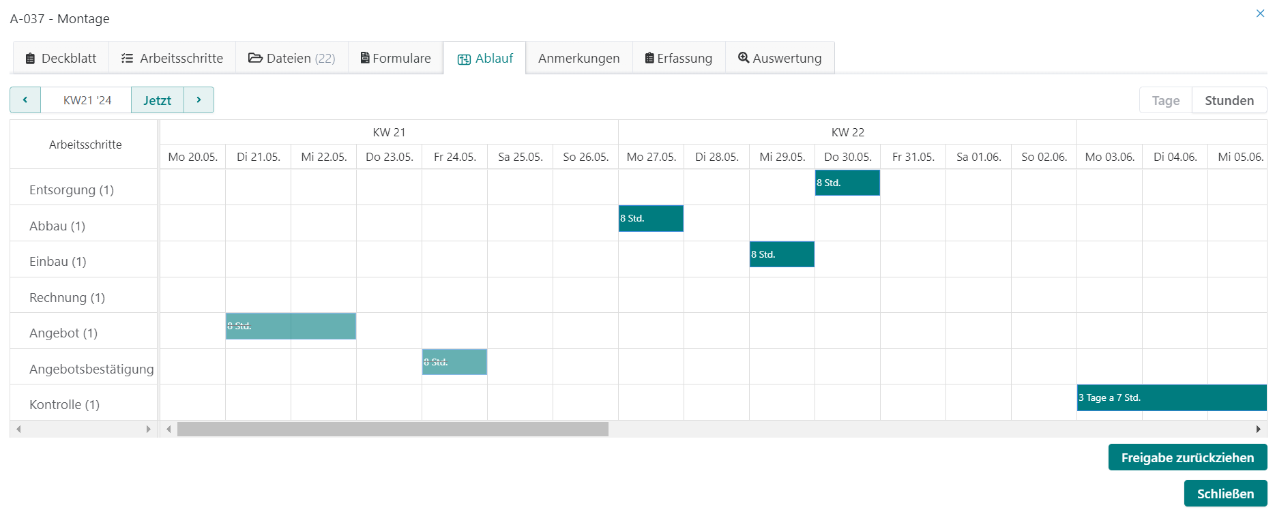Click the Freigabe zurückziehen button
The image size is (1275, 514).
[1187, 457]
